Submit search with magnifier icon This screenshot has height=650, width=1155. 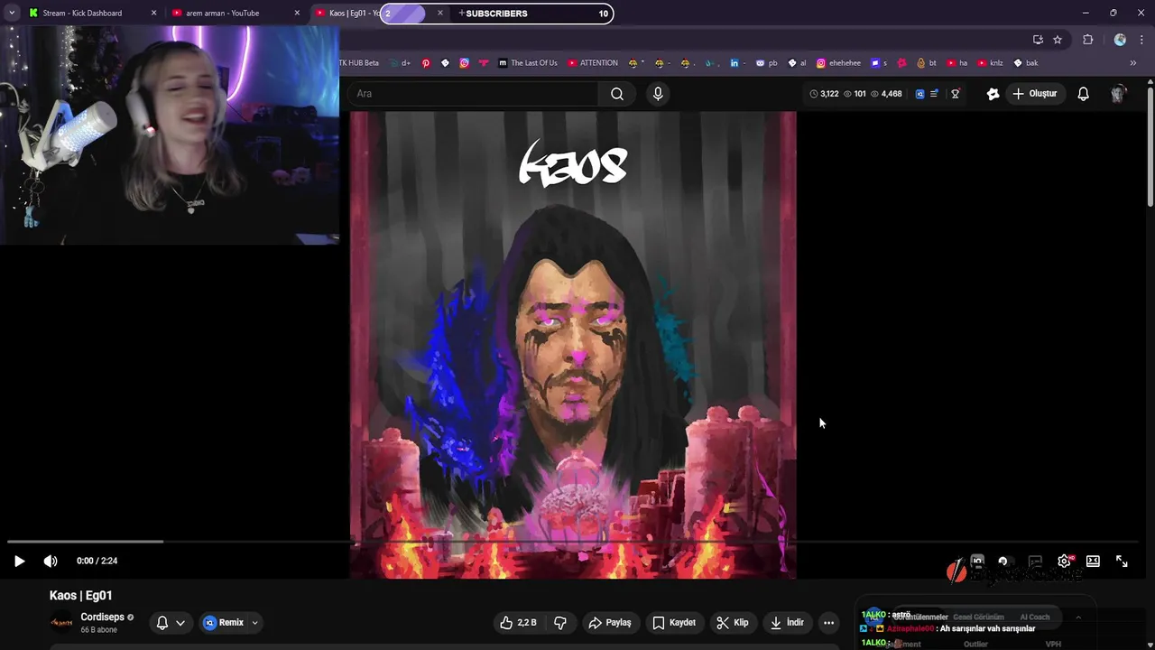pyautogui.click(x=617, y=93)
